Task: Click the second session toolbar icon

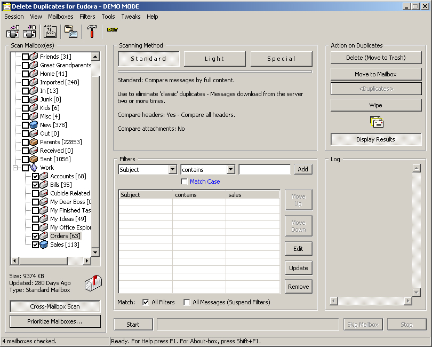Action: coord(29,31)
